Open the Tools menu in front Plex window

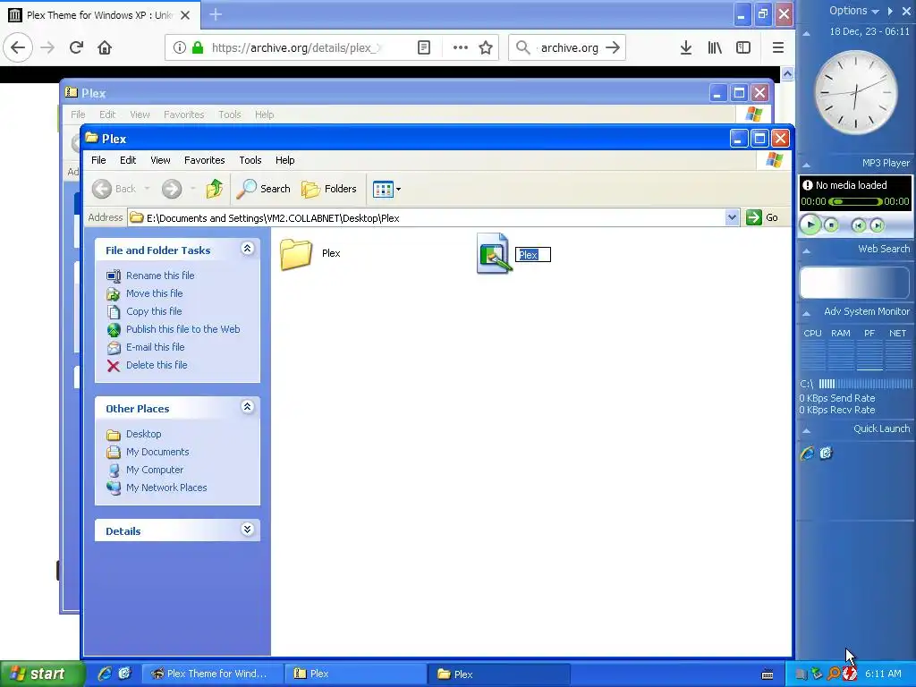[x=250, y=160]
